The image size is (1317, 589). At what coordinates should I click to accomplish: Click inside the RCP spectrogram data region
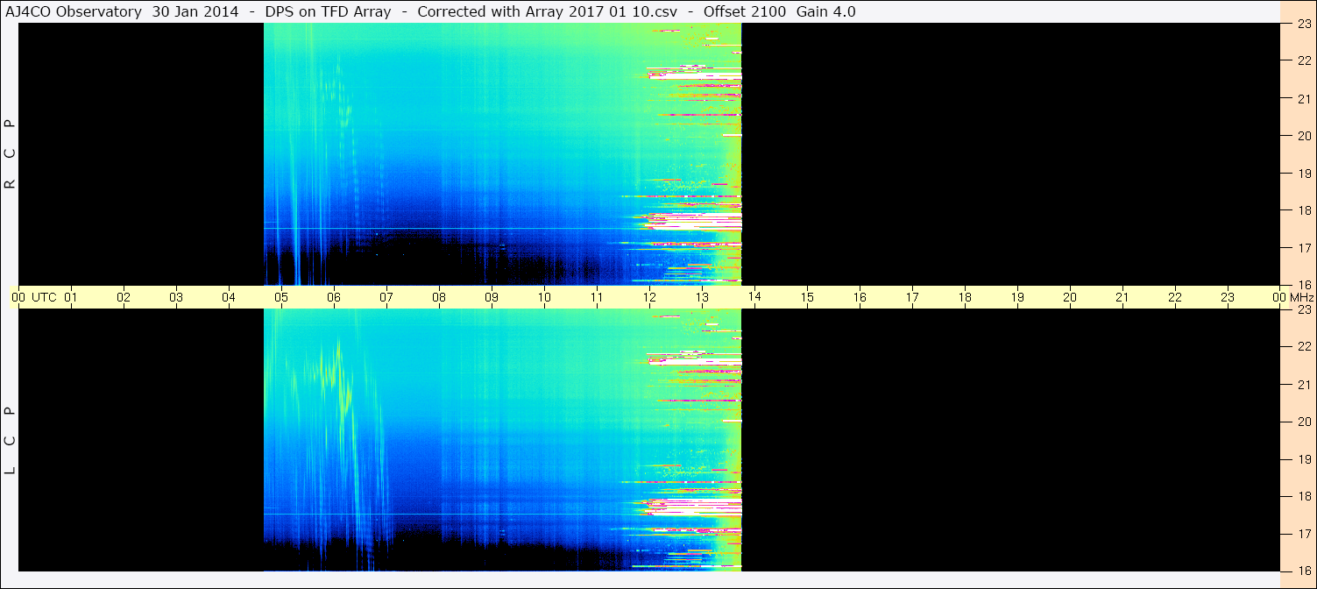(x=503, y=154)
